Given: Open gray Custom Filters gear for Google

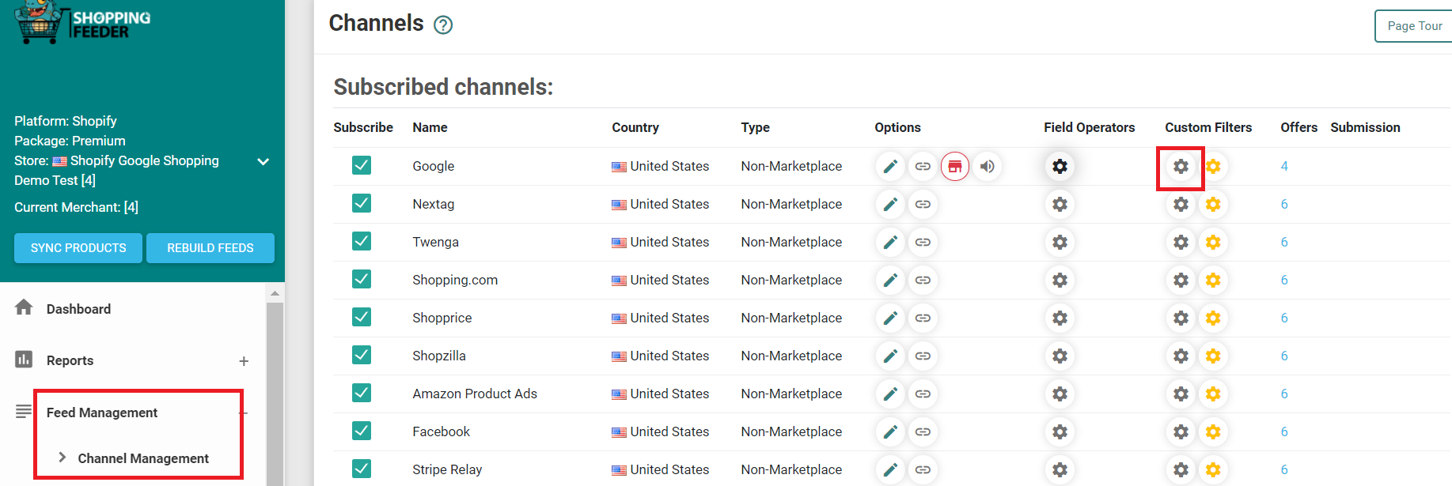Looking at the screenshot, I should 1181,166.
